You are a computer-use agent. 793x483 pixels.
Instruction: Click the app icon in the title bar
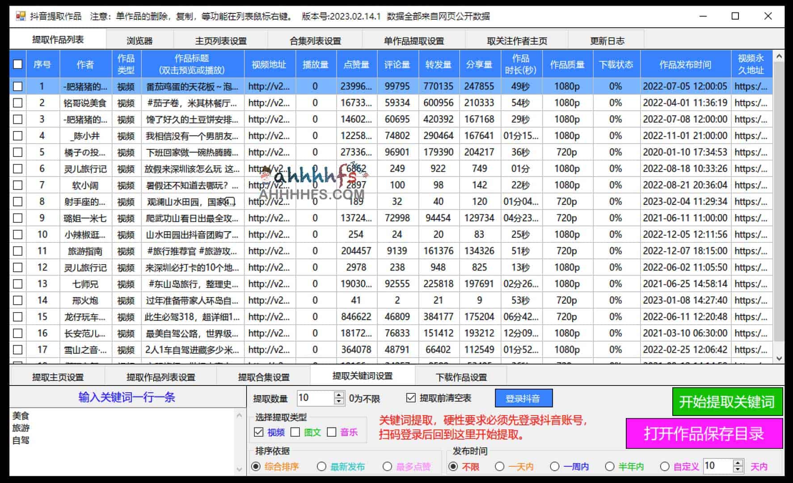(x=20, y=16)
